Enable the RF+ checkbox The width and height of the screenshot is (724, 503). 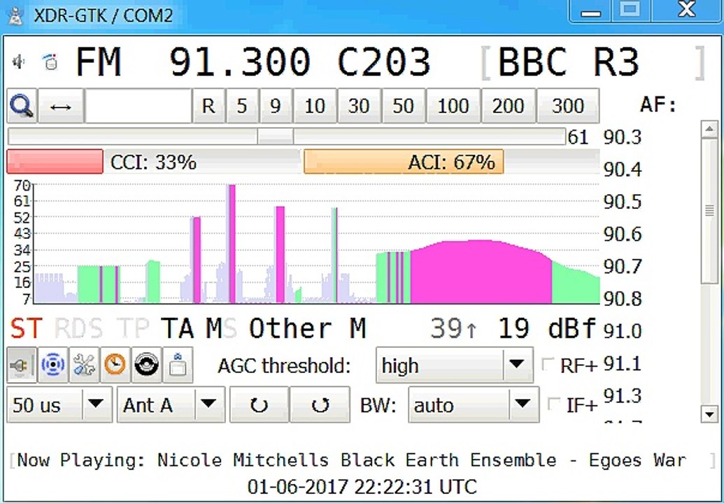coord(548,365)
